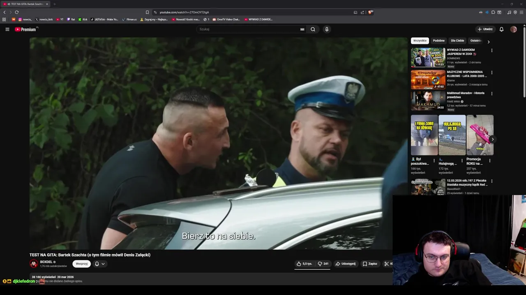The width and height of the screenshot is (526, 295).
Task: Select the Dla Ciebie filter chip
Action: pos(457,41)
